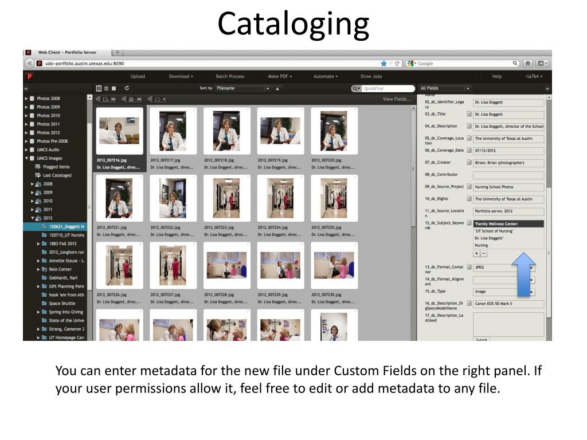This screenshot has width=587, height=440.
Task: Select the 120621_Doggett folder
Action: pos(55,226)
